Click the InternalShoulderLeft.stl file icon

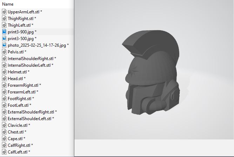point(4,65)
